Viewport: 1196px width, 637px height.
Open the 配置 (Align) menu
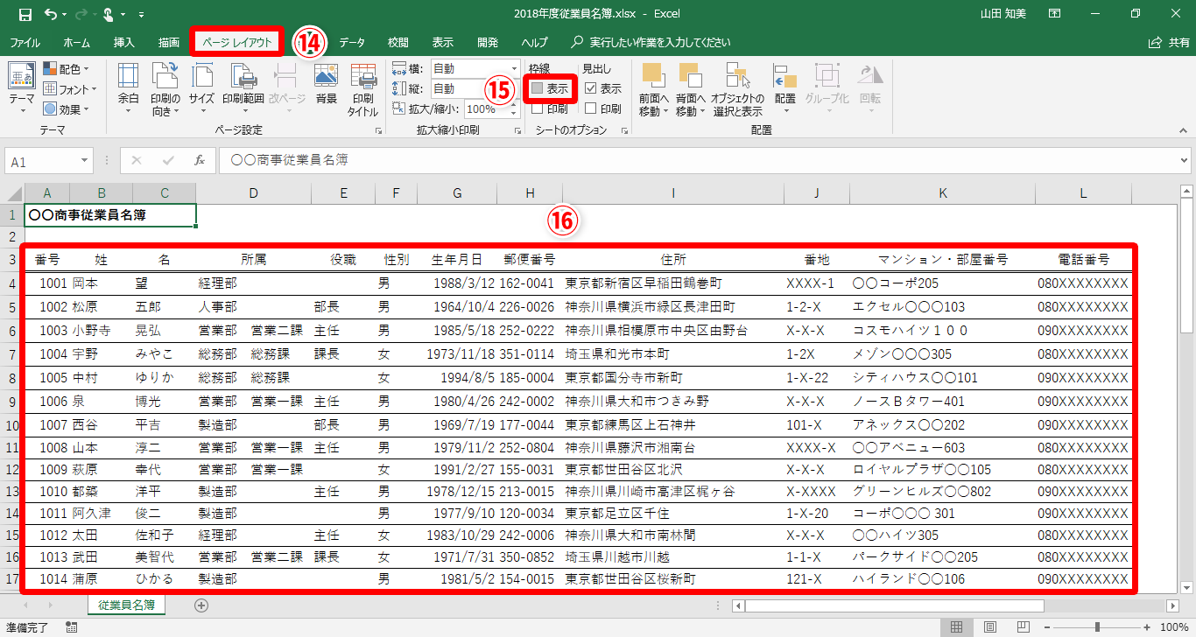pyautogui.click(x=784, y=90)
